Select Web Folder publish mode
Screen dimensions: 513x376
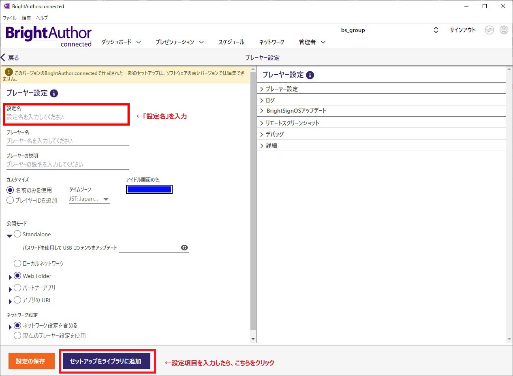(17, 276)
